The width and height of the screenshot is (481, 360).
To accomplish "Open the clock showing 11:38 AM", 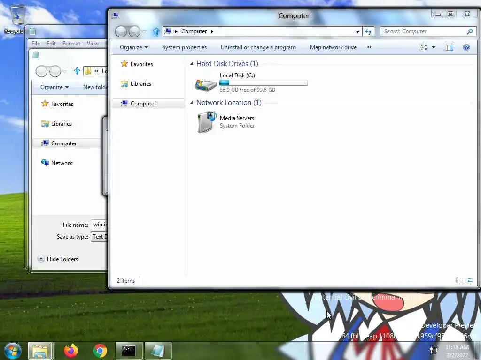I will [457, 351].
